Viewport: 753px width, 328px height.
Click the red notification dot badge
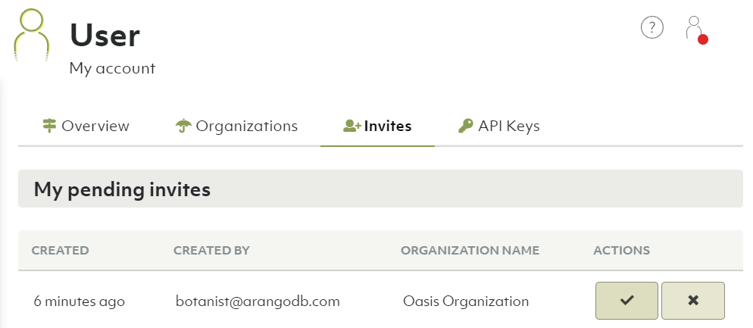click(x=702, y=39)
